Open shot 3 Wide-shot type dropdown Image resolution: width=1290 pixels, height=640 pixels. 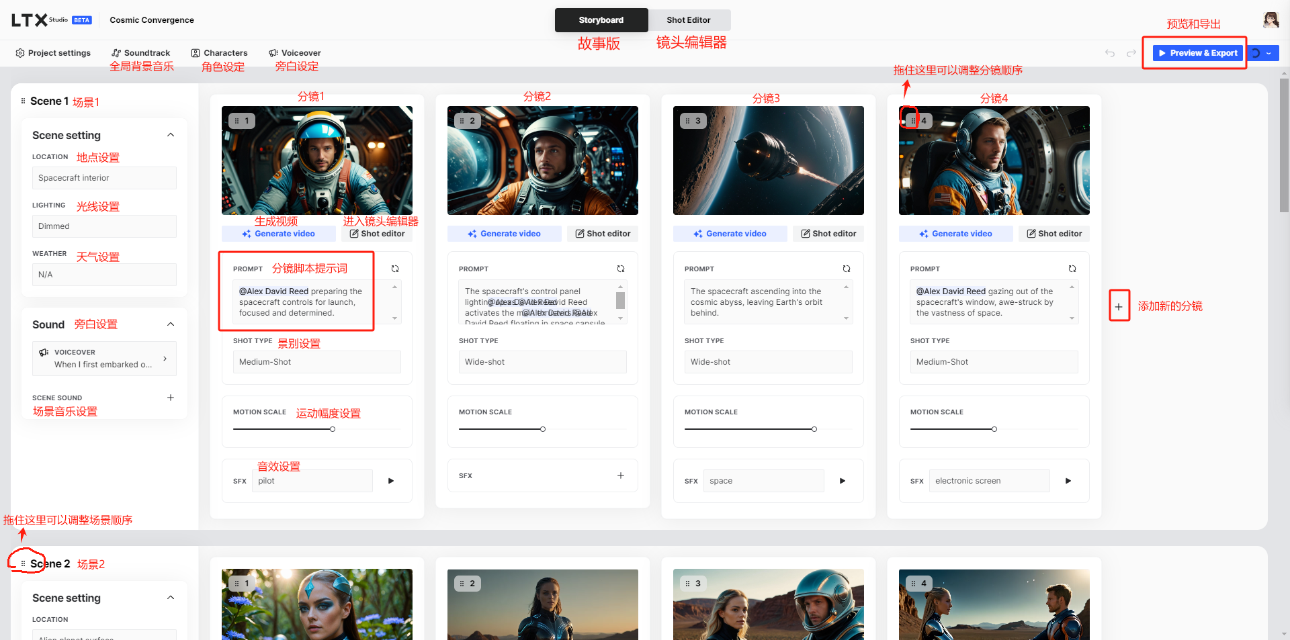pyautogui.click(x=769, y=362)
